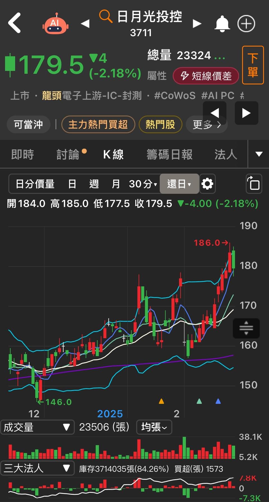Tap the 186.0 high price label

(207, 243)
